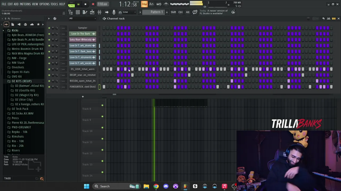Add a new pattern with plus button

point(167,12)
